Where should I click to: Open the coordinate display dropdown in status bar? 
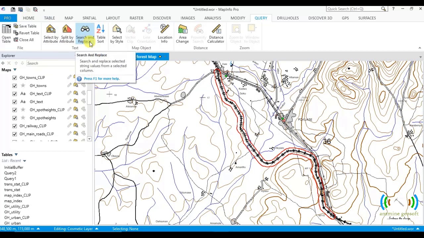point(38,229)
